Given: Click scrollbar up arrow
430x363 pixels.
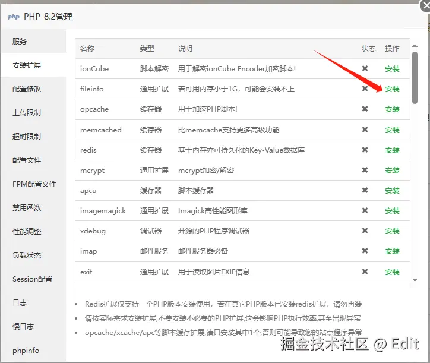Looking at the screenshot, I should tap(415, 46).
